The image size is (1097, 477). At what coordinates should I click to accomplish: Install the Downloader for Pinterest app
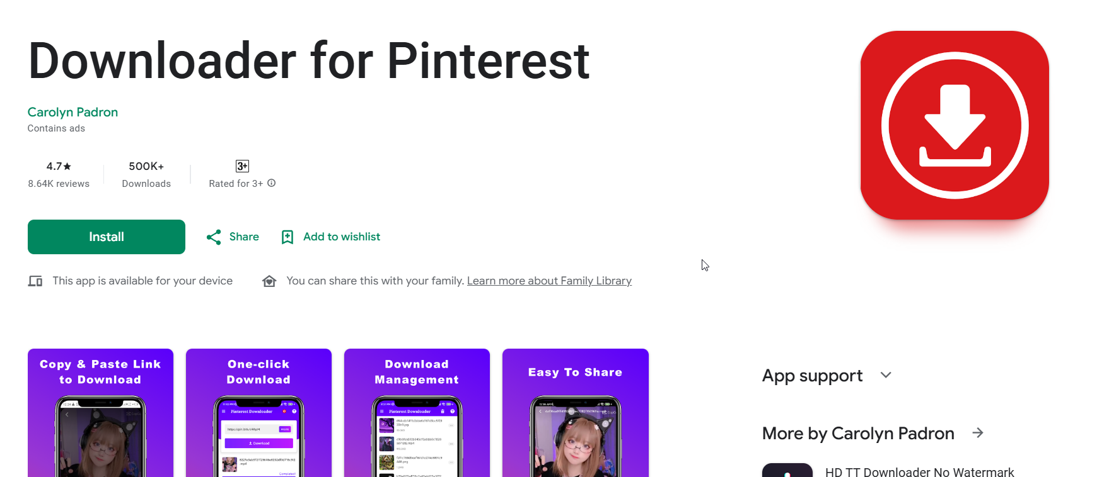click(x=107, y=237)
